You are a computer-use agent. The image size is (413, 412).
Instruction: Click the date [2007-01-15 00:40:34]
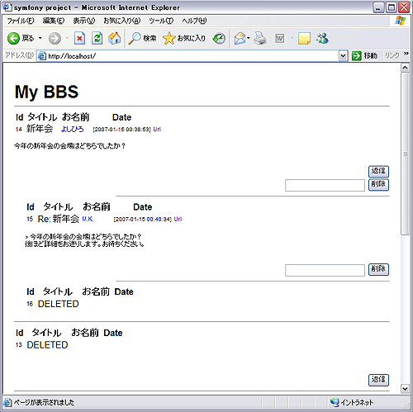tap(143, 220)
